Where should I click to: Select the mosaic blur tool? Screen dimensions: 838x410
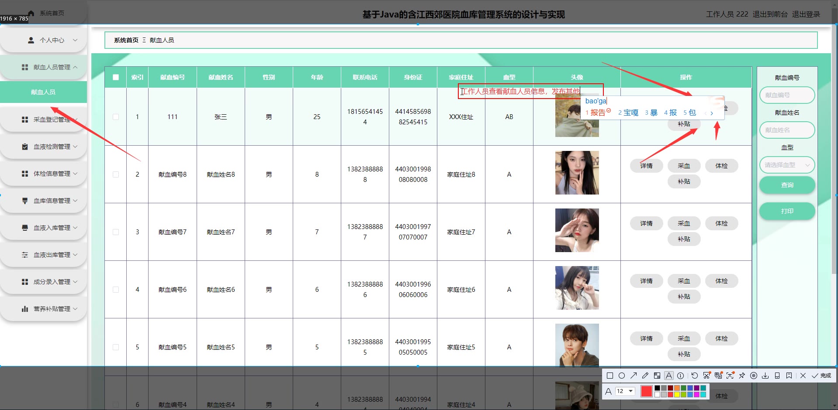point(657,376)
